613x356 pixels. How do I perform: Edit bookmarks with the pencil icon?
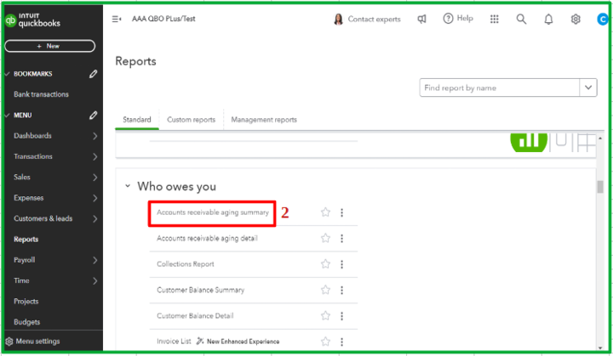(94, 74)
